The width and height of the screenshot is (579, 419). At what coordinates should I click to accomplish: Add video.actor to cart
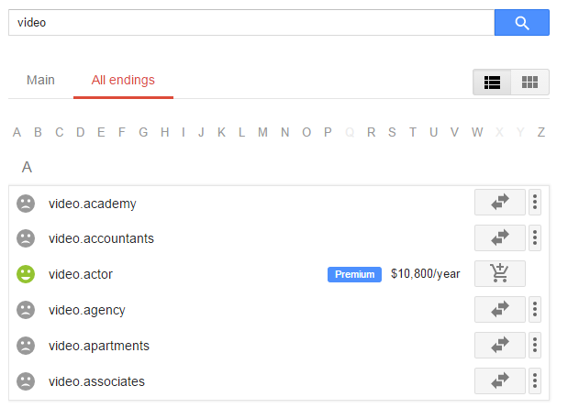(499, 273)
